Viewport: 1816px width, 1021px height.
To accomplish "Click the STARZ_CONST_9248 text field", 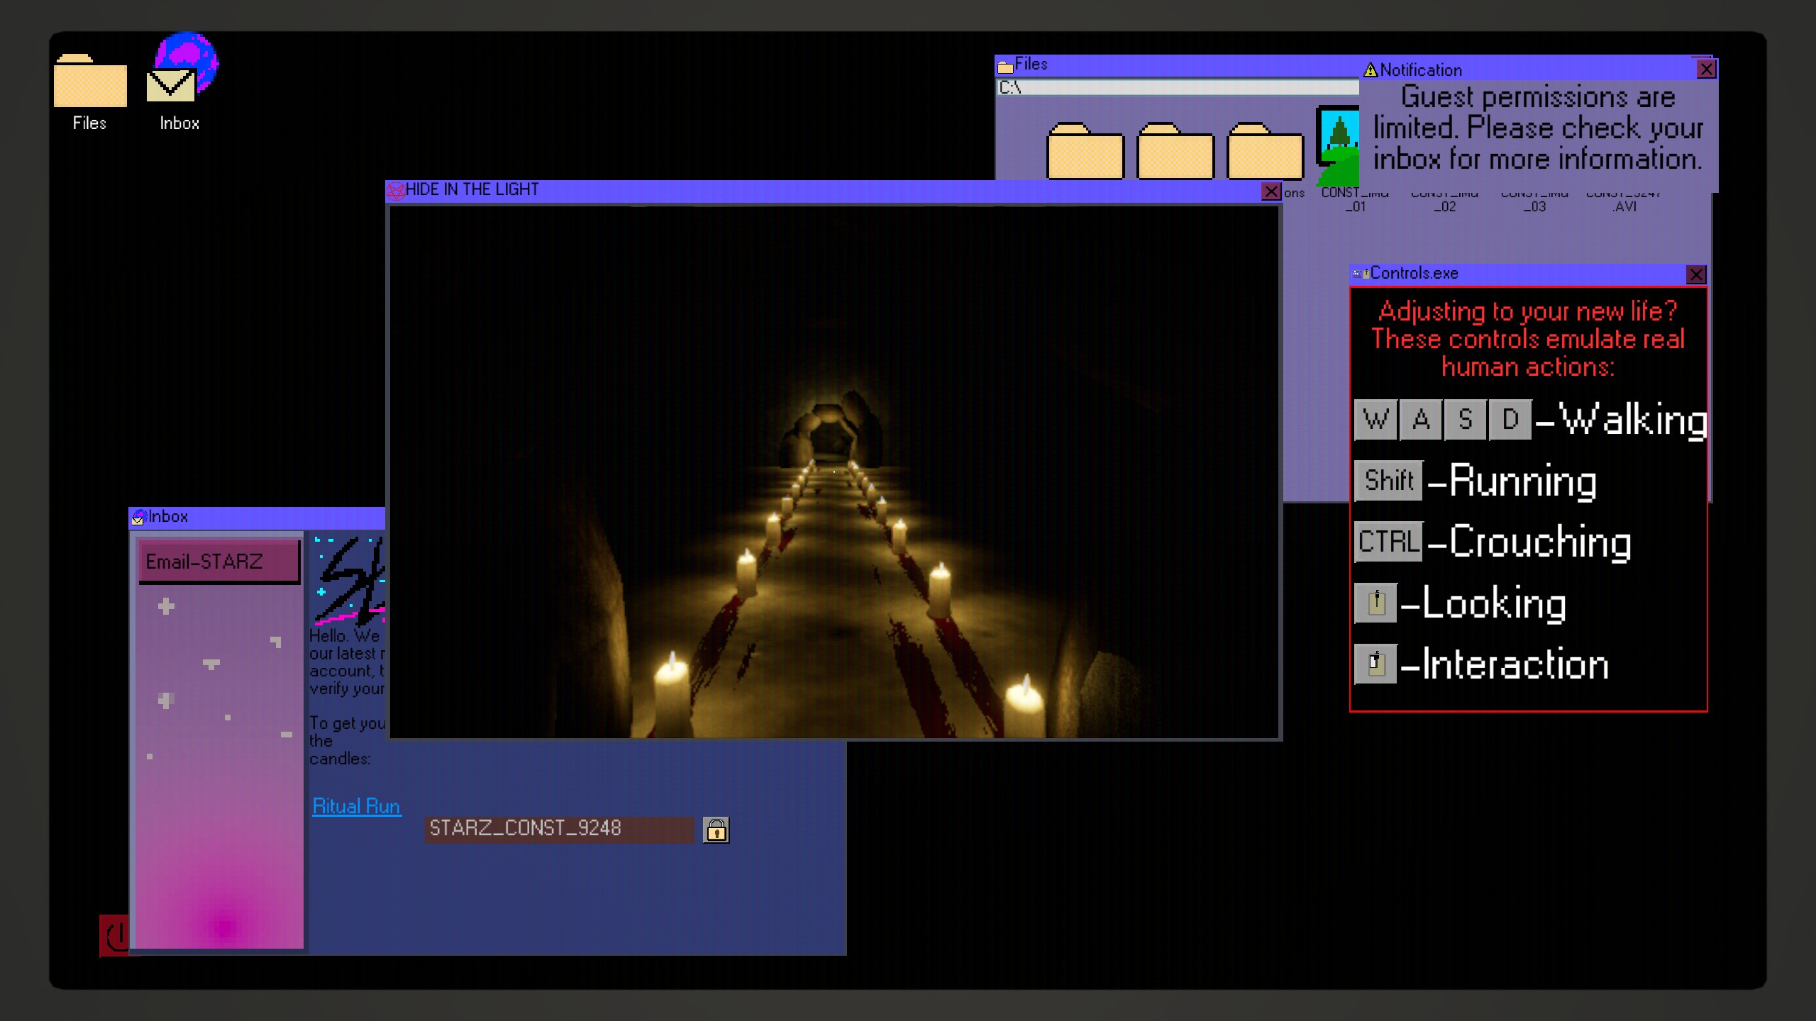I will click(559, 829).
